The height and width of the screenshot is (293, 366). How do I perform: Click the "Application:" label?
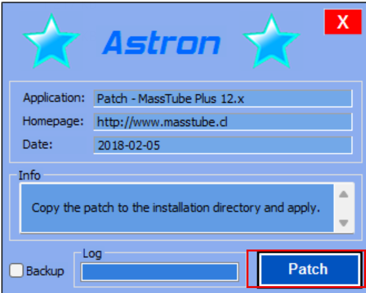click(54, 97)
